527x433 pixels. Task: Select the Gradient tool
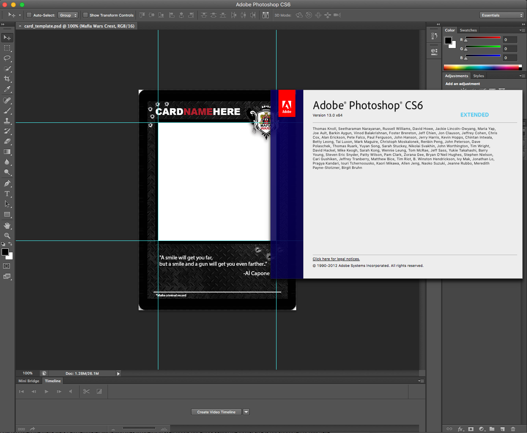(7, 152)
